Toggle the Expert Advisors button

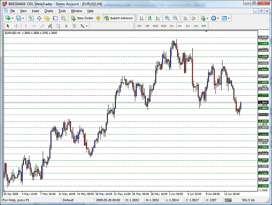tap(119, 18)
